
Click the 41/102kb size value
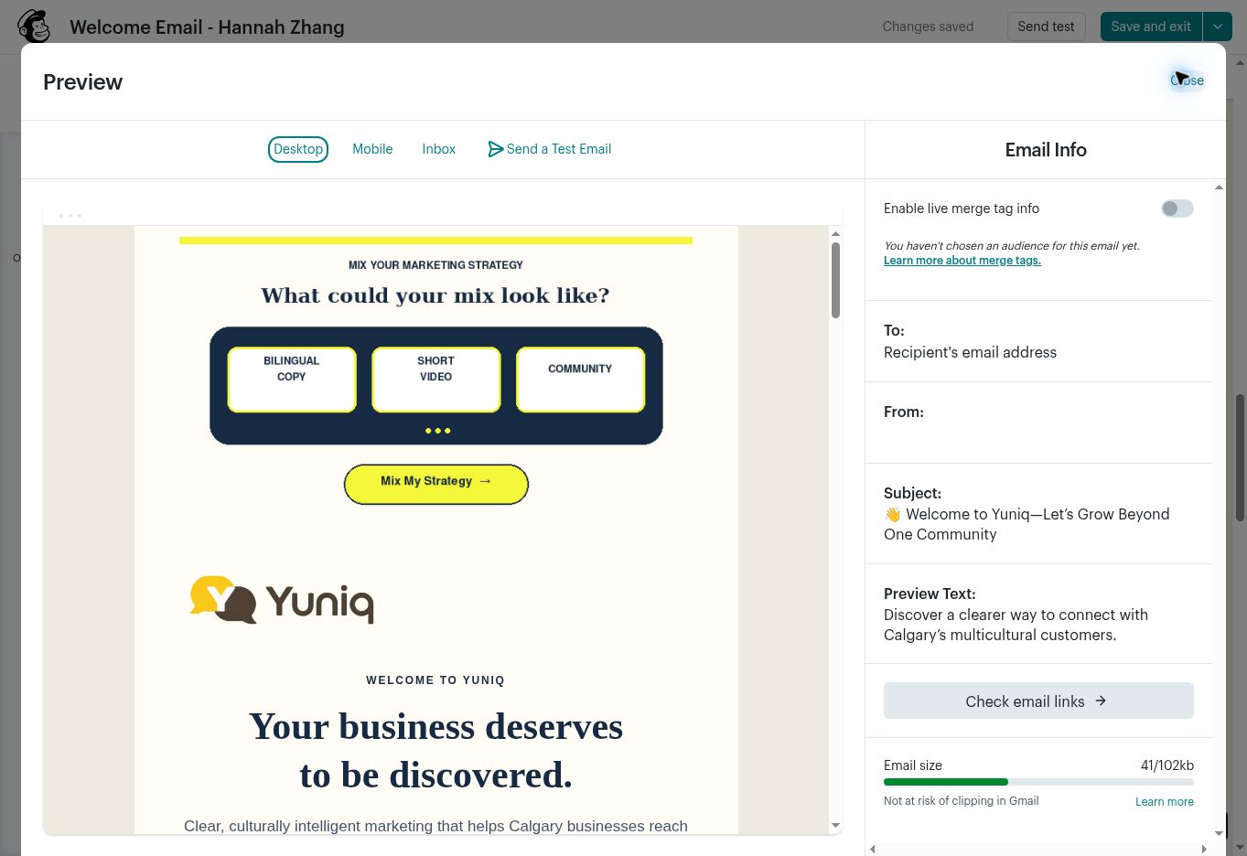click(x=1166, y=765)
